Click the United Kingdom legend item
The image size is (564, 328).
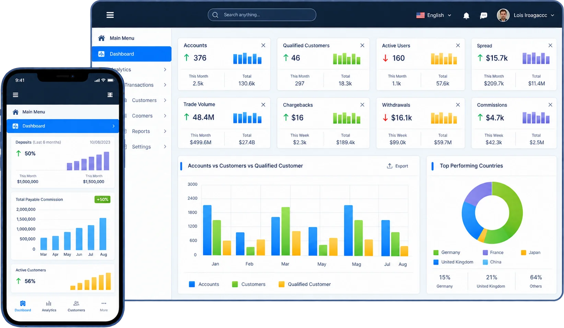pyautogui.click(x=453, y=262)
